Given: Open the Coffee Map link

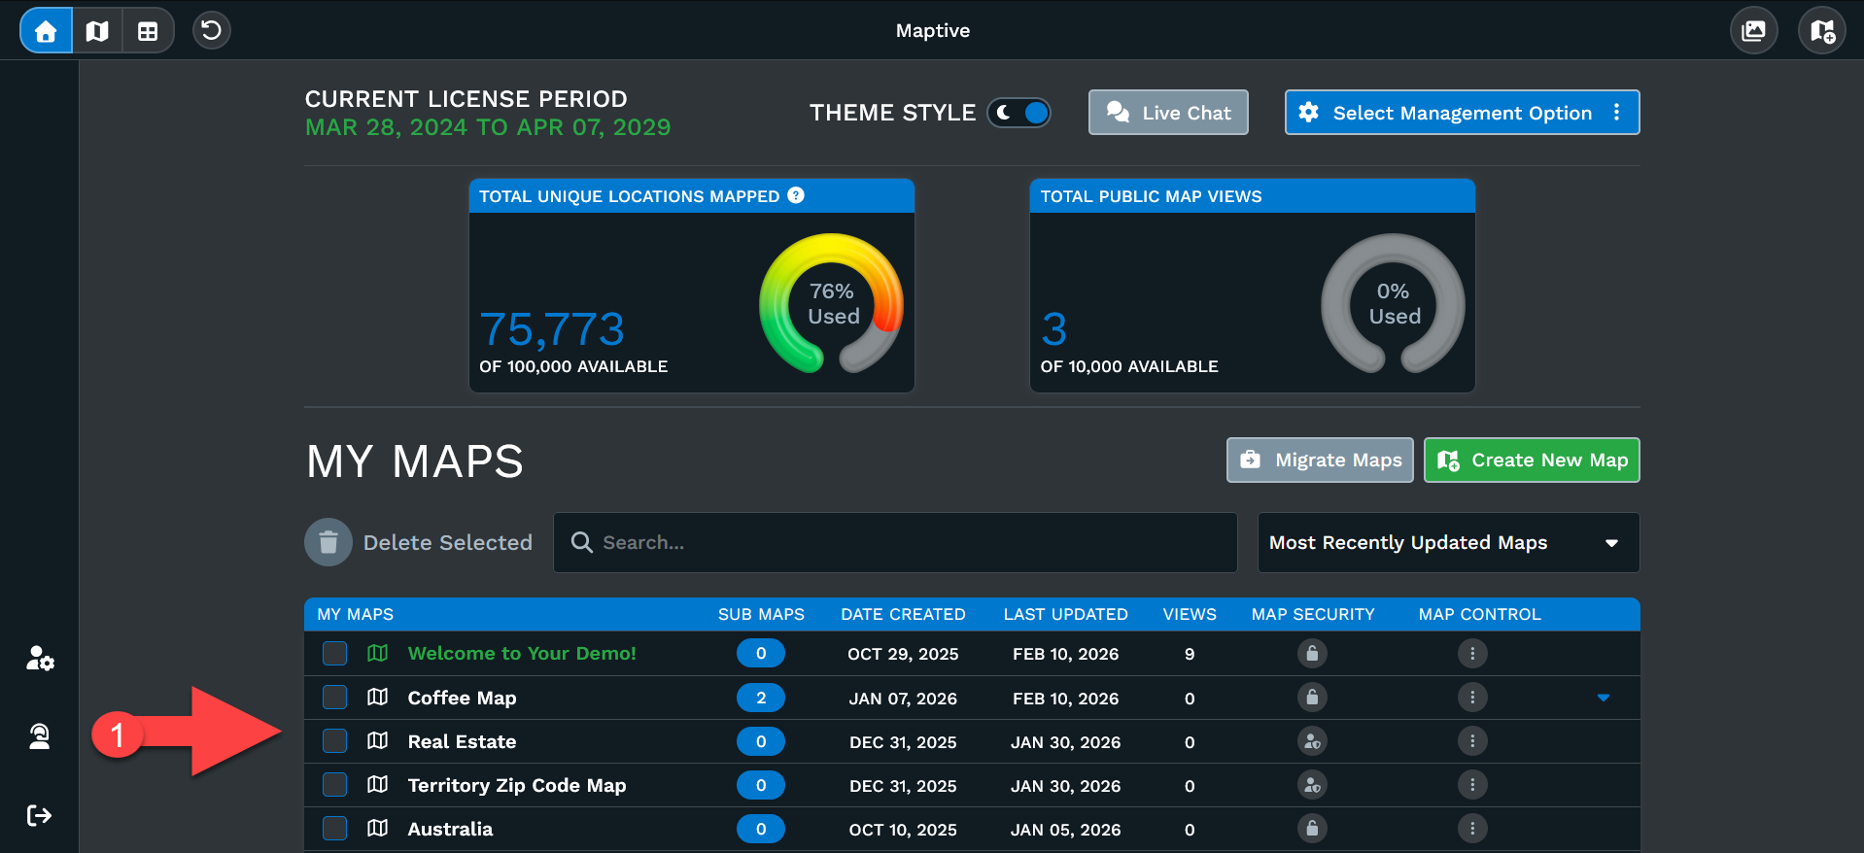Looking at the screenshot, I should [x=462, y=698].
